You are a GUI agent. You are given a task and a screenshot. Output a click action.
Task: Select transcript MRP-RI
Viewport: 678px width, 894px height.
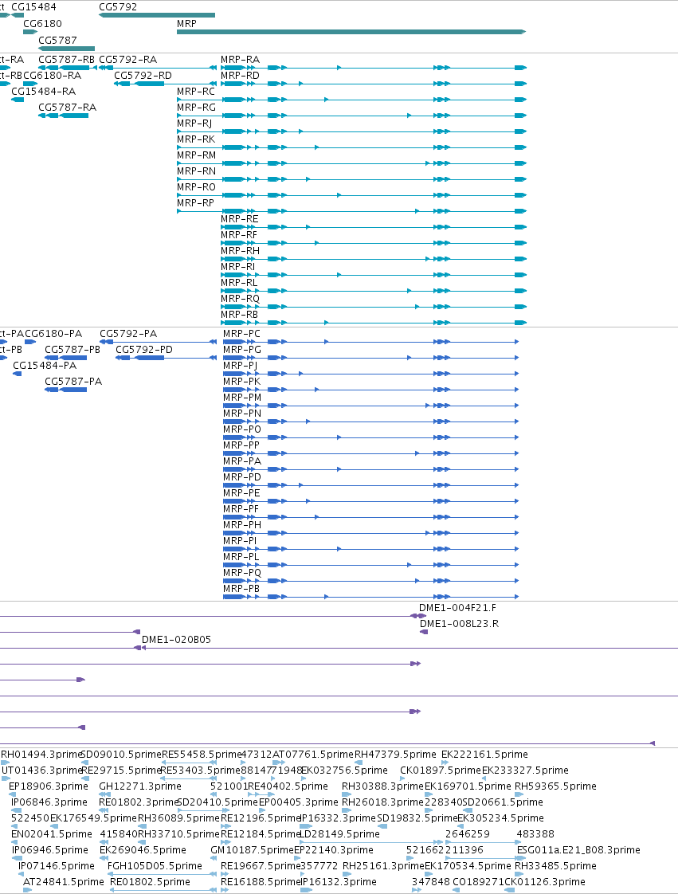point(237,268)
